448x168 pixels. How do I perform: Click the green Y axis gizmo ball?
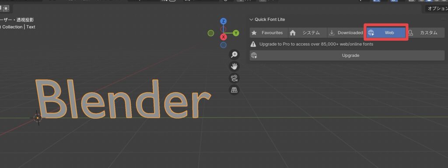(236, 33)
